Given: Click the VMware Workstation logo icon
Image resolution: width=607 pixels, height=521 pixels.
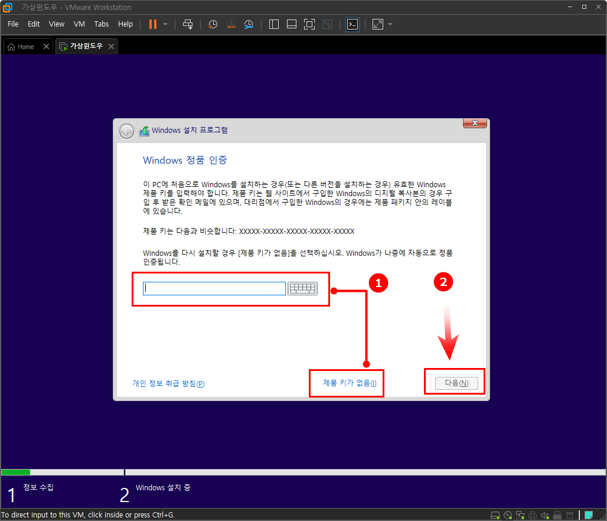Looking at the screenshot, I should click(7, 7).
